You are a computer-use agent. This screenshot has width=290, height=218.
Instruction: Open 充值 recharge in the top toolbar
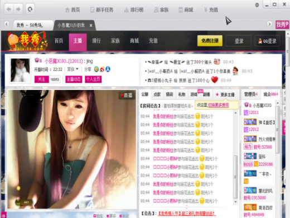211,10
